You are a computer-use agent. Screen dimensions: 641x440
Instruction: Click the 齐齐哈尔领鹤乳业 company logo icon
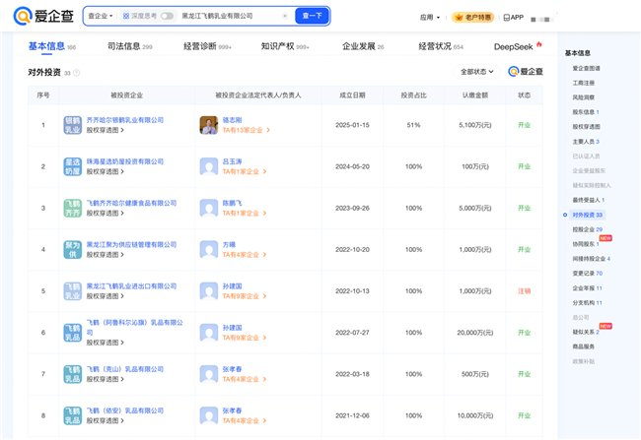coord(72,124)
